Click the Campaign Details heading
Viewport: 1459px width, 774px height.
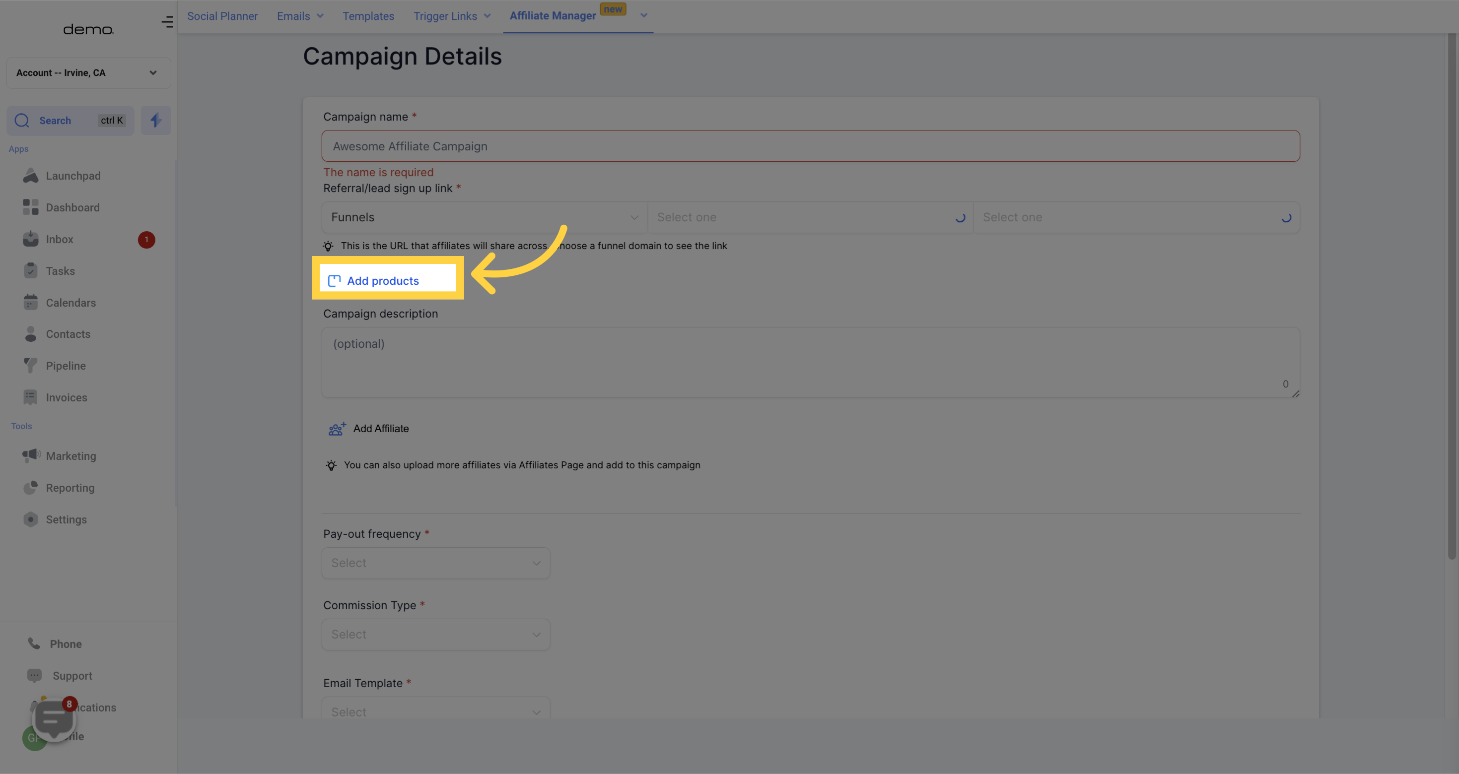[x=402, y=56]
